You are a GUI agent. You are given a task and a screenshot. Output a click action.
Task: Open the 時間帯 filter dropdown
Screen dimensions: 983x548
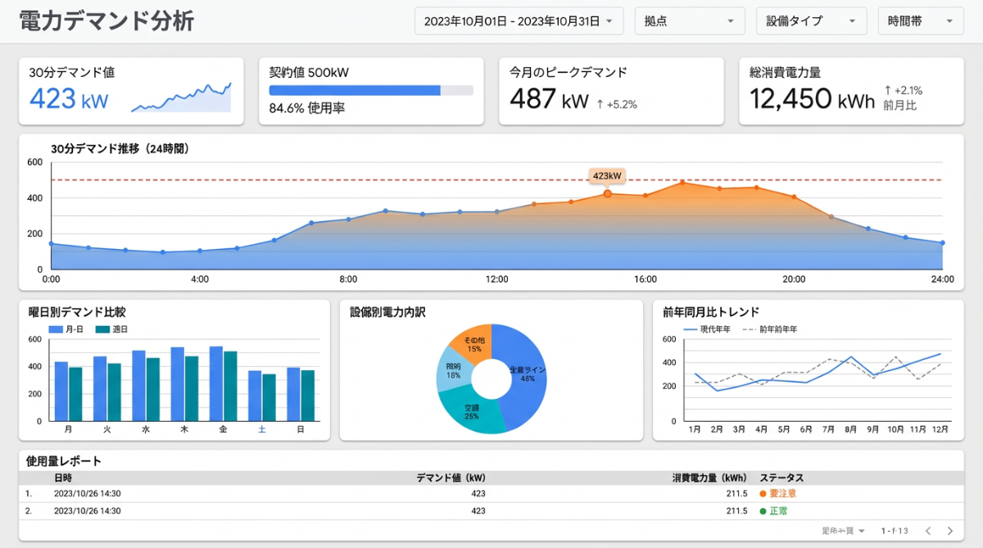coord(920,20)
